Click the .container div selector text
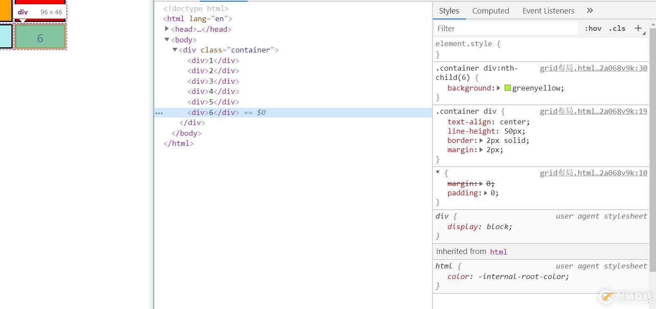Image resolution: width=656 pixels, height=309 pixels. click(x=466, y=111)
